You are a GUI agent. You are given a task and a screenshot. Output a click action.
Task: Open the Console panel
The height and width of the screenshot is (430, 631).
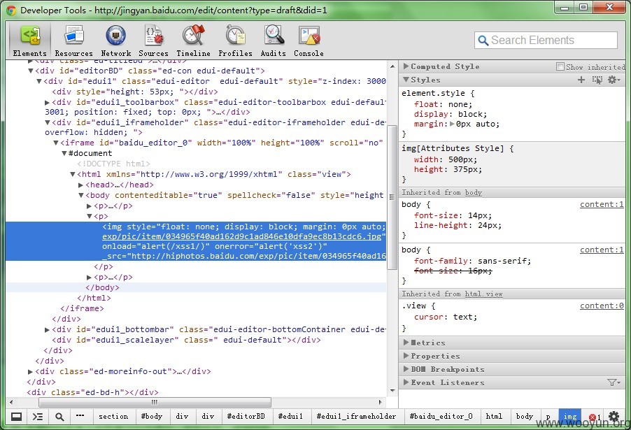[309, 41]
